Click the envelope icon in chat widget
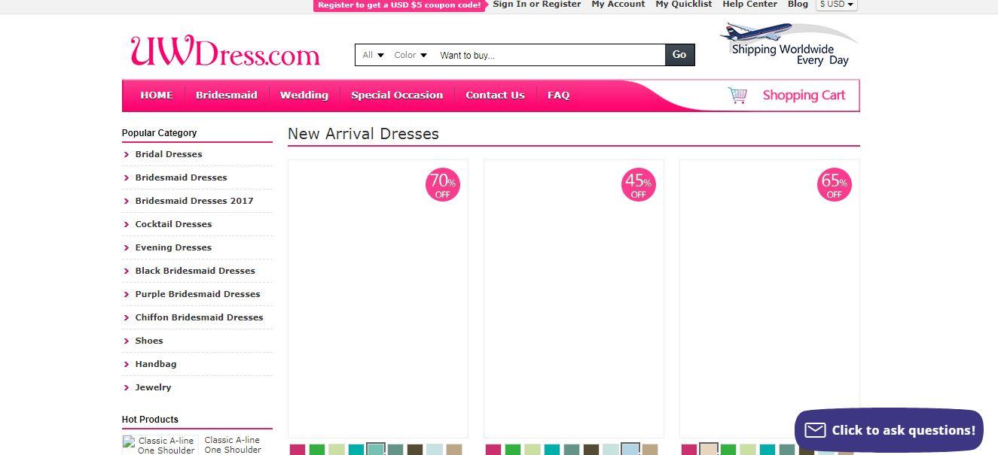This screenshot has height=455, width=998. (815, 430)
